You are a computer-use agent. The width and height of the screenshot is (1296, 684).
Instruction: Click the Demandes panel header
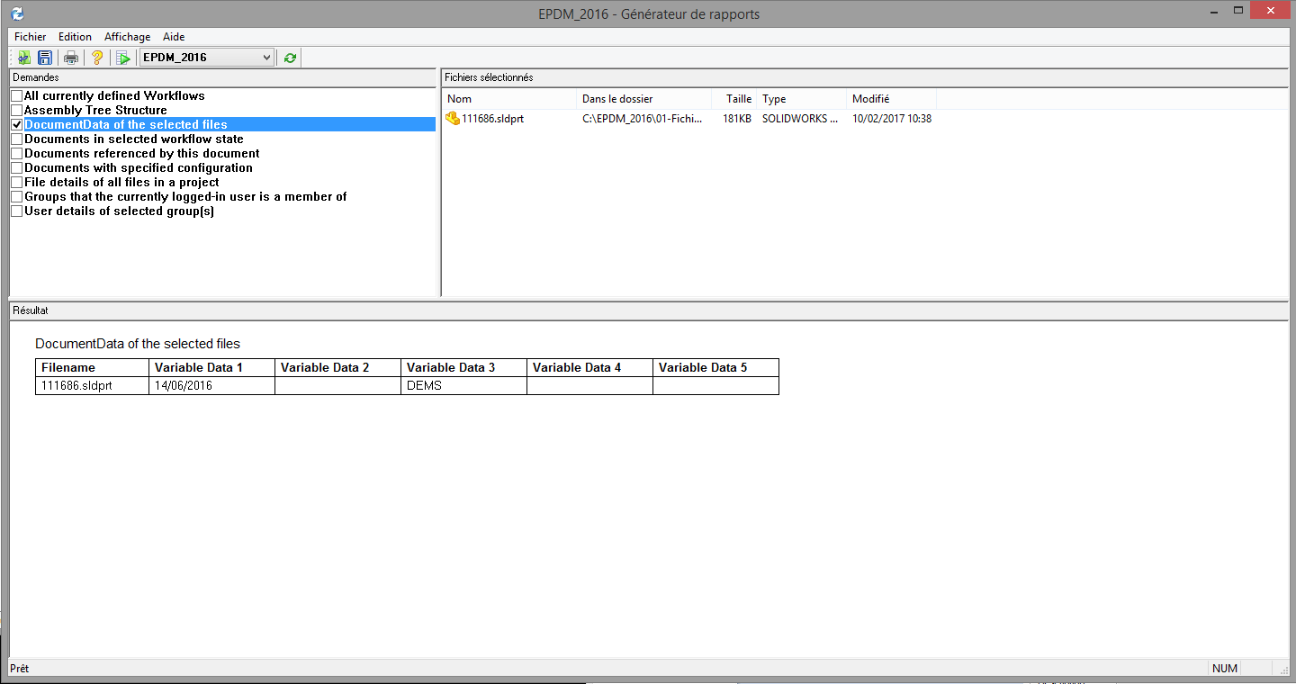point(222,77)
